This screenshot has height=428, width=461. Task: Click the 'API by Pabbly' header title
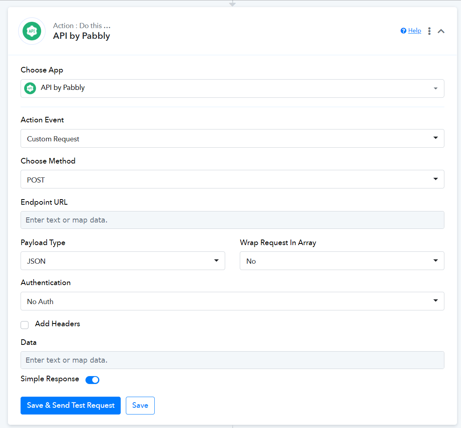click(x=82, y=36)
